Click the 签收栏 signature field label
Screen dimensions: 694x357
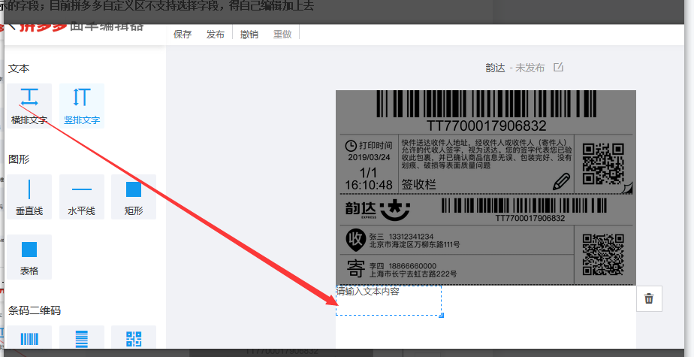point(418,184)
